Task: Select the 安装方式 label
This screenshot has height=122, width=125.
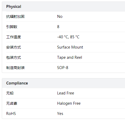Action: [14, 47]
